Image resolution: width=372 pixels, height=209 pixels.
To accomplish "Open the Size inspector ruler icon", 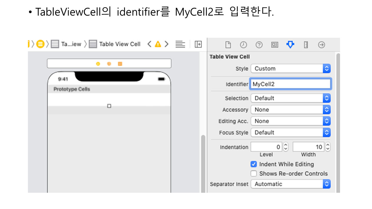I will pyautogui.click(x=306, y=45).
